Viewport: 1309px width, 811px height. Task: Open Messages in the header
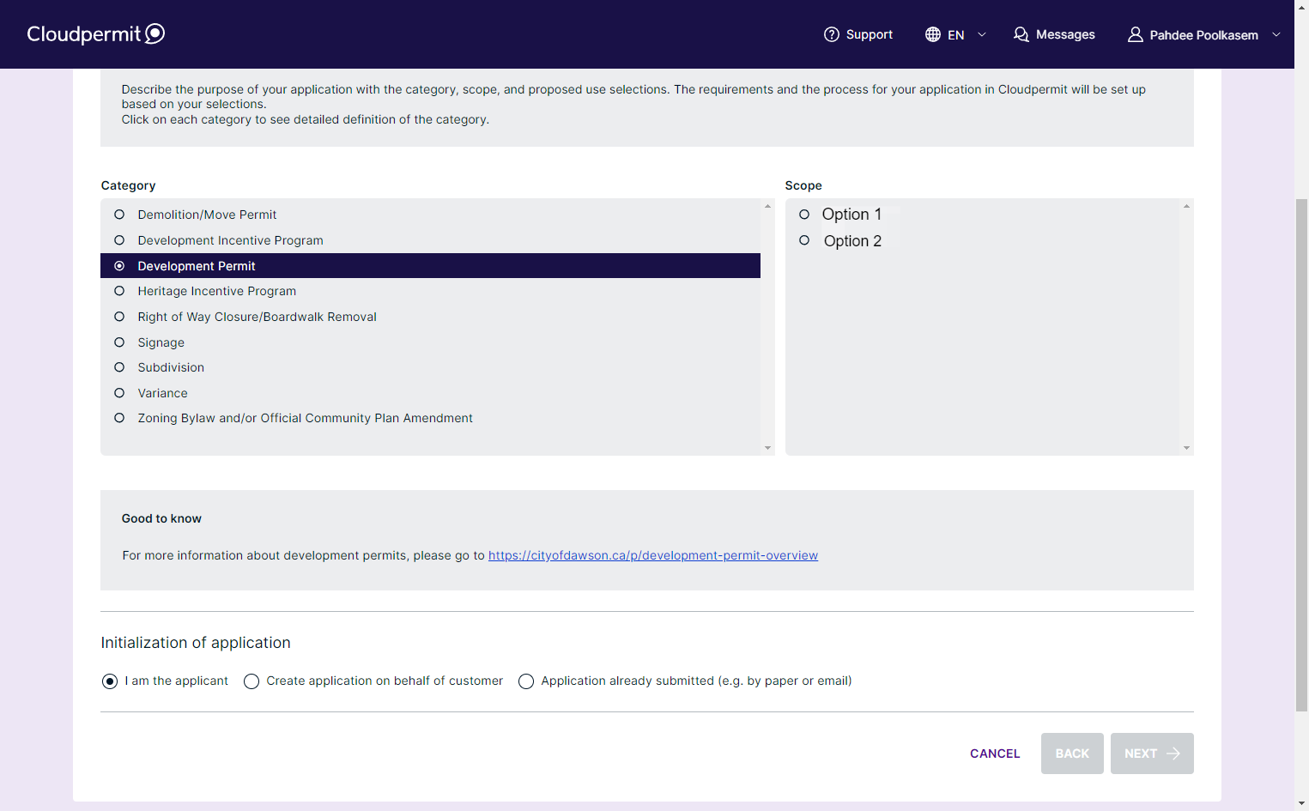click(1054, 34)
